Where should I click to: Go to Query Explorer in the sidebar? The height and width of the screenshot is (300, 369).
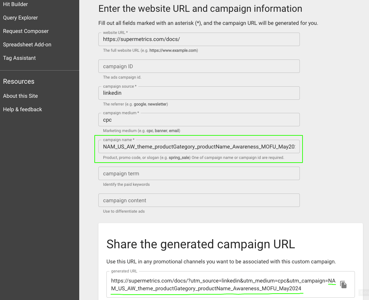20,18
